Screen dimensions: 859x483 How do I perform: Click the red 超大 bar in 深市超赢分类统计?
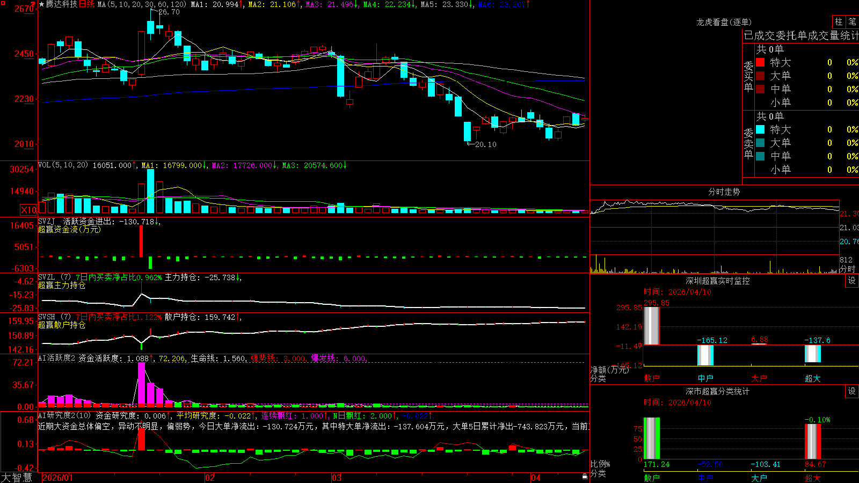pos(813,442)
